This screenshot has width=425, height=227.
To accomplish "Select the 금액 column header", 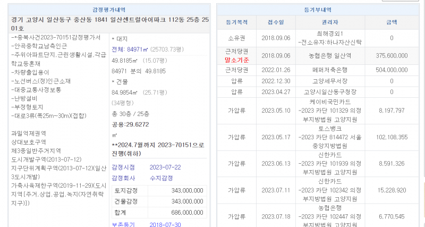I will pyautogui.click(x=391, y=23).
